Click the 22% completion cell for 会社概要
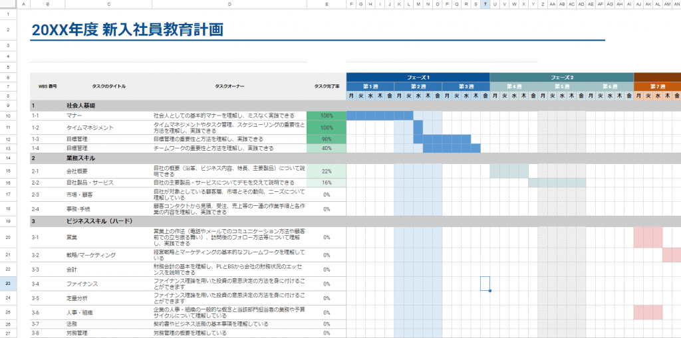681x338 pixels. [327, 171]
